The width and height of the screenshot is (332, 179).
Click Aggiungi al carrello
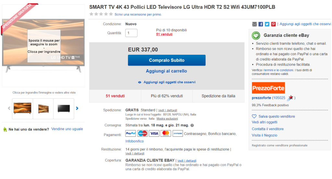pos(166,71)
